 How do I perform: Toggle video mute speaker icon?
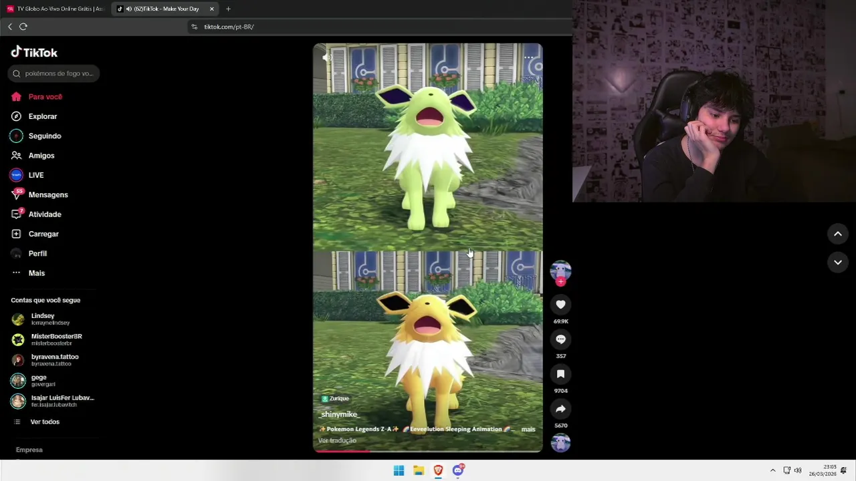click(326, 57)
